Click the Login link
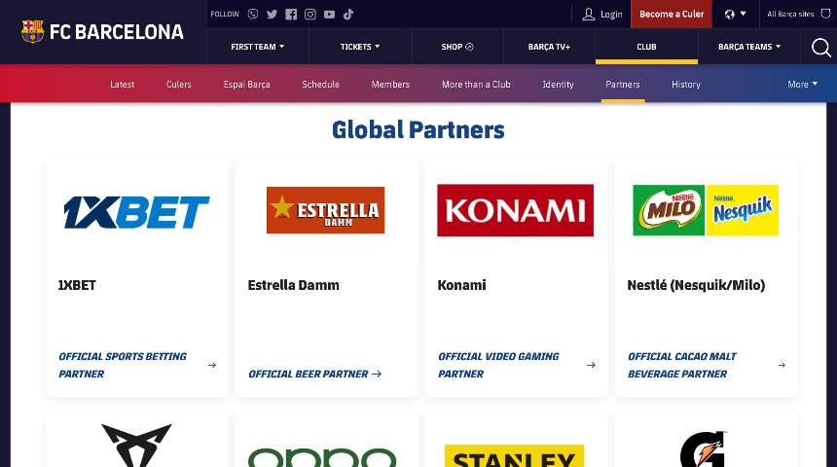The width and height of the screenshot is (837, 467). pyautogui.click(x=602, y=14)
